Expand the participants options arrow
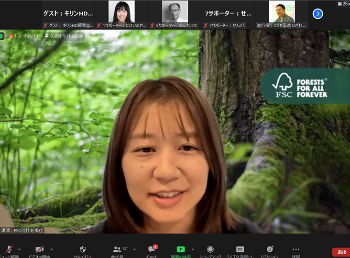This screenshot has height=258, width=350. pyautogui.click(x=134, y=249)
